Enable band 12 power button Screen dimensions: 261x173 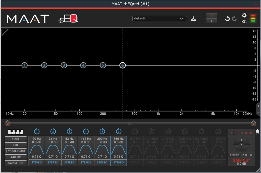pyautogui.click(x=218, y=131)
